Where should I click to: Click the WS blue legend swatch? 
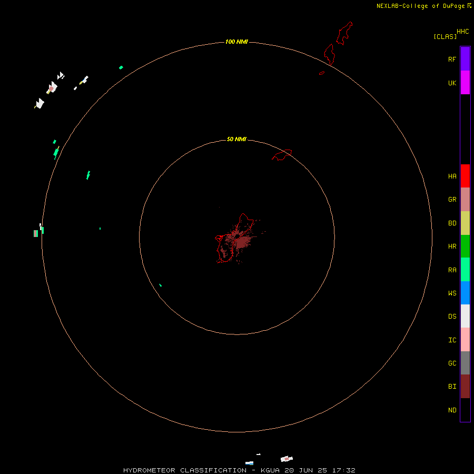coord(465,293)
